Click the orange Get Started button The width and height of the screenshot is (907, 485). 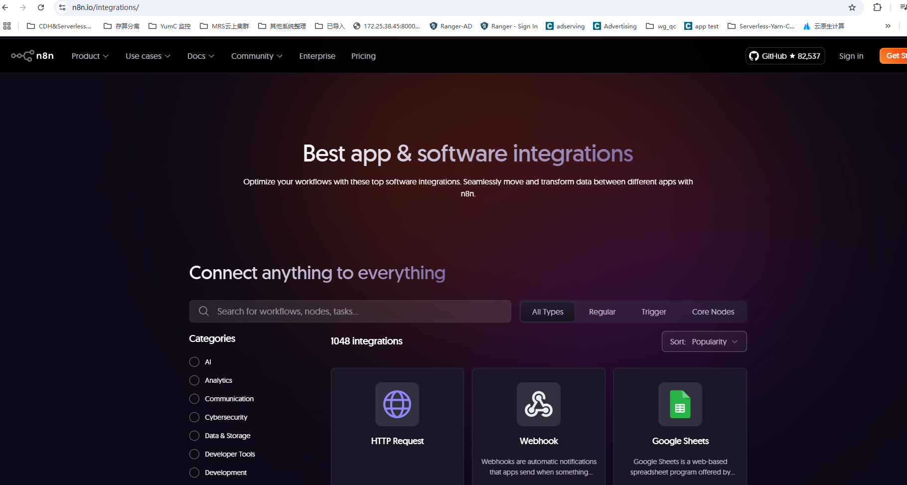(x=894, y=56)
